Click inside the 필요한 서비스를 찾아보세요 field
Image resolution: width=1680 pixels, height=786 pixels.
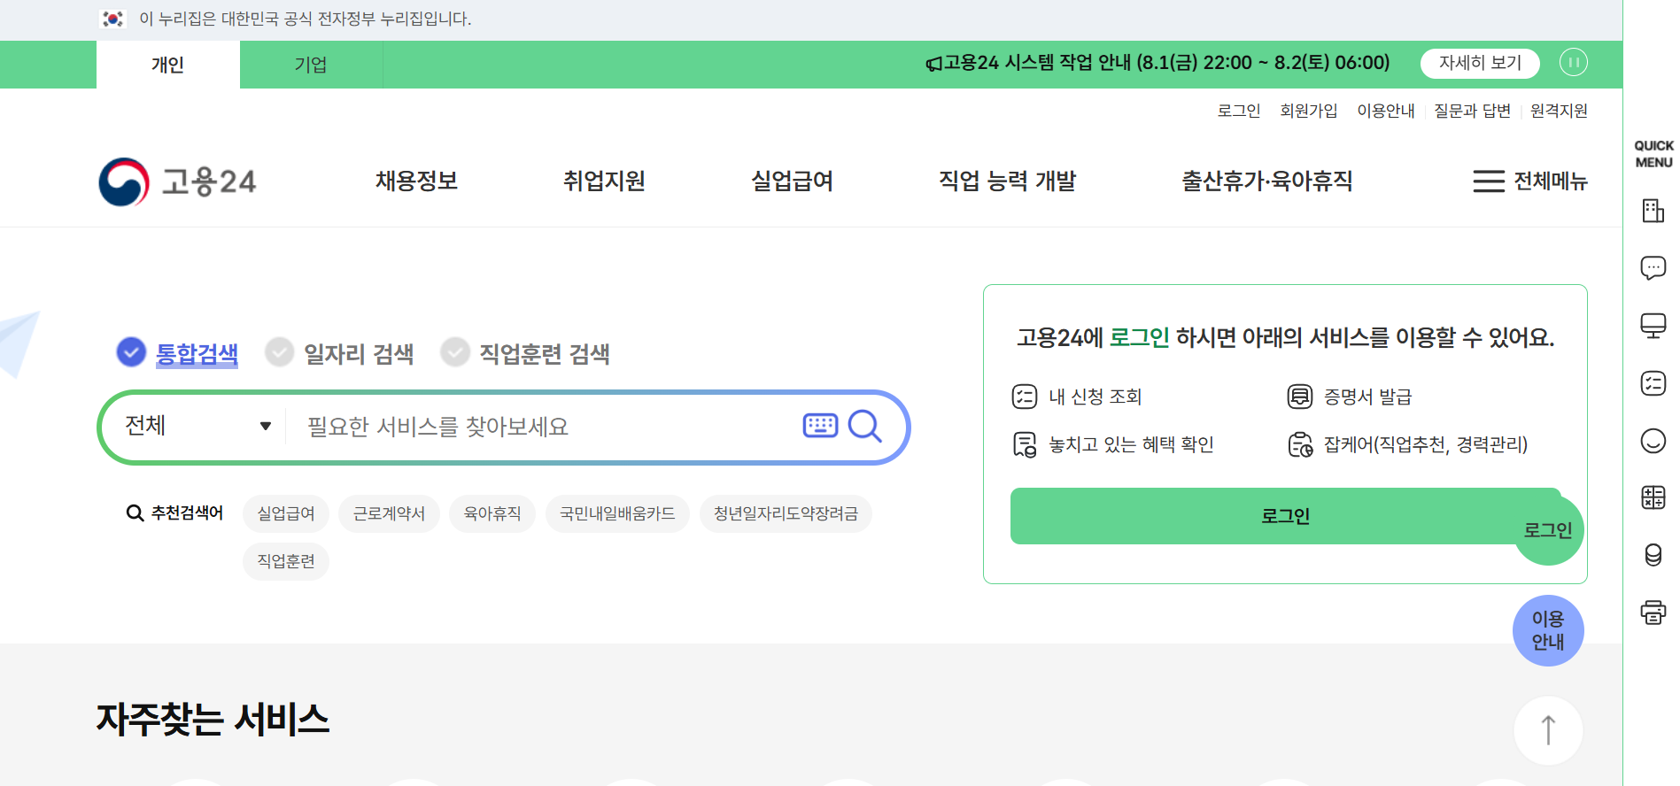coord(545,427)
